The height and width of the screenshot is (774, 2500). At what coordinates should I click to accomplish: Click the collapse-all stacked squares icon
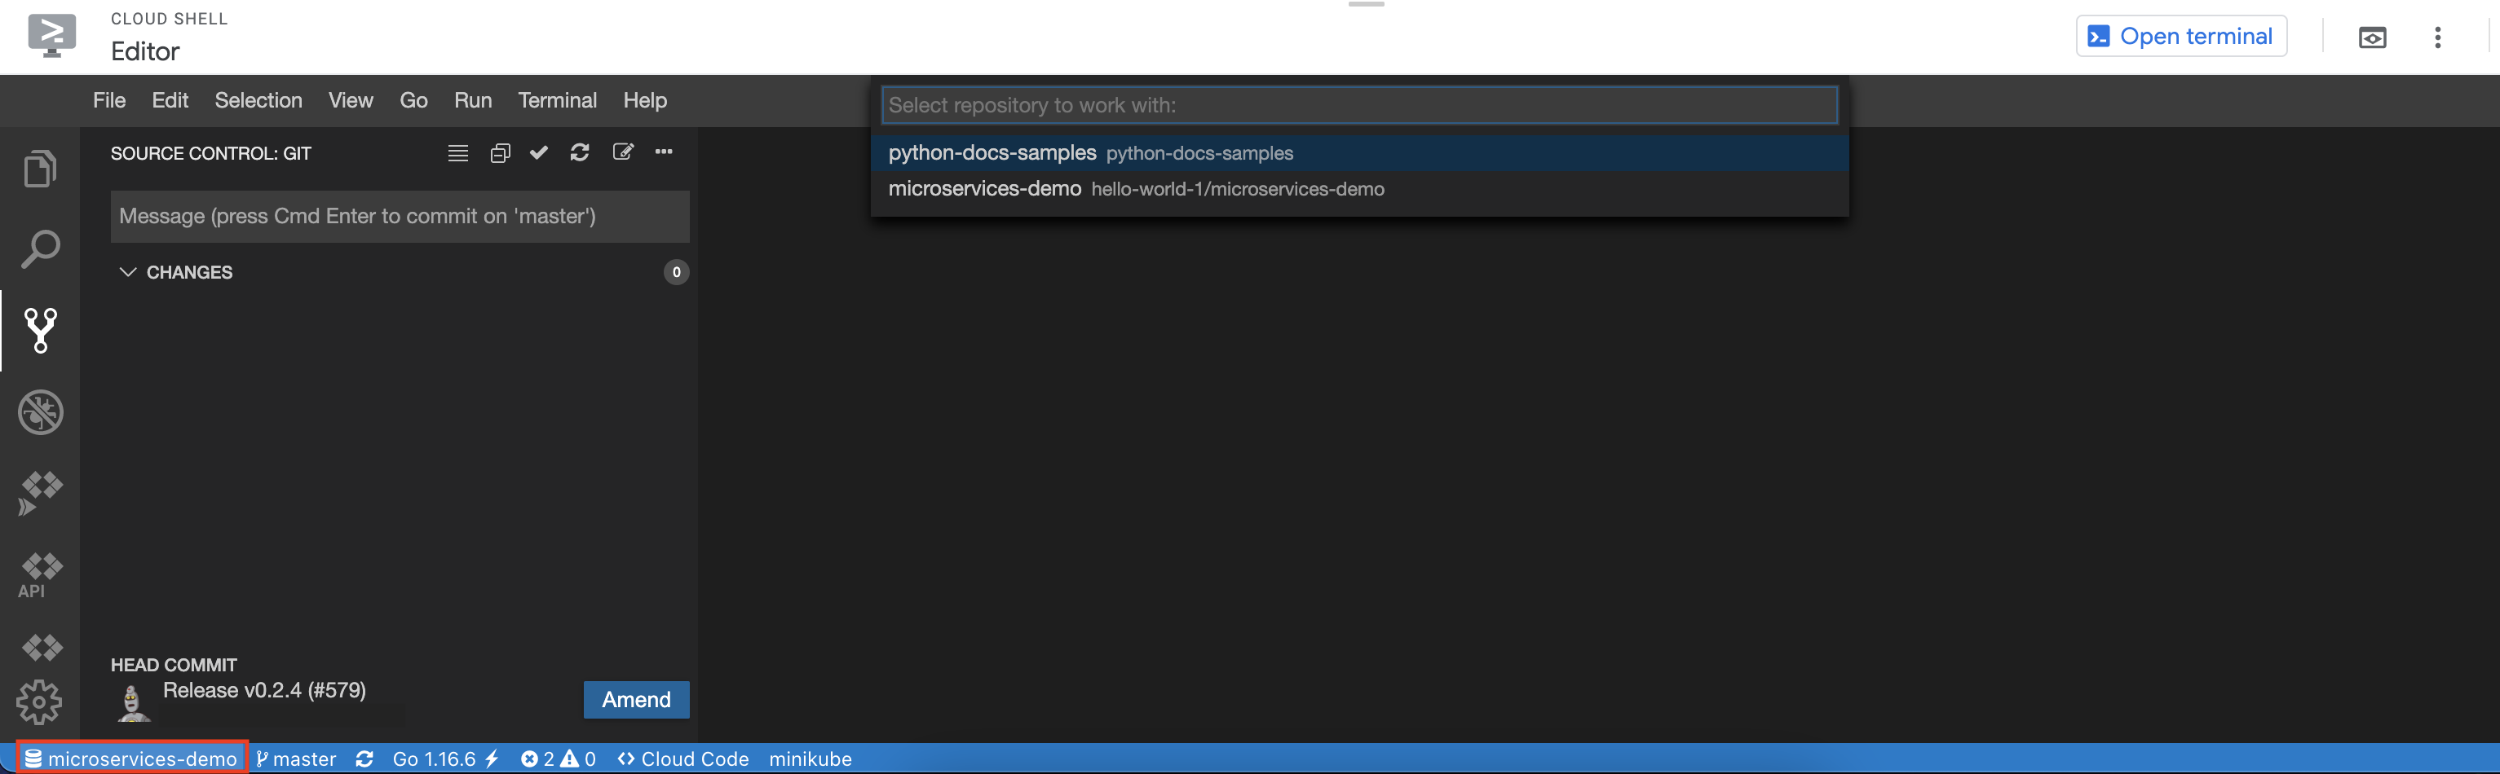coord(500,152)
